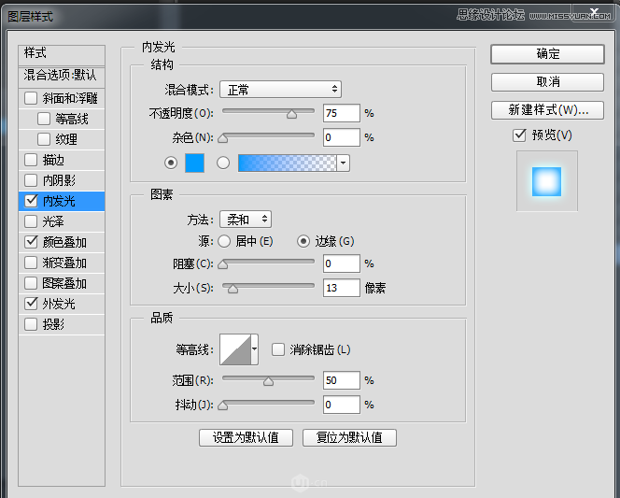Click 设置为默认值 button
This screenshot has width=620, height=498.
point(246,437)
